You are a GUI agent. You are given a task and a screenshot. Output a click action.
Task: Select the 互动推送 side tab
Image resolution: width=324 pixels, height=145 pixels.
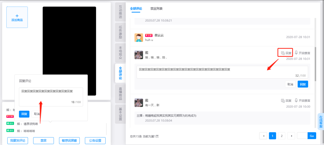click(x=121, y=12)
